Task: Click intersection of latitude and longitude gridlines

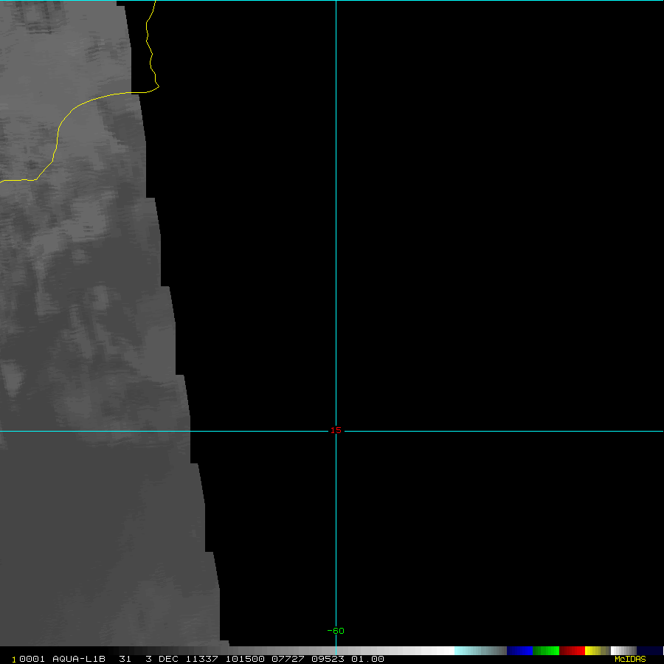Action: [x=336, y=431]
